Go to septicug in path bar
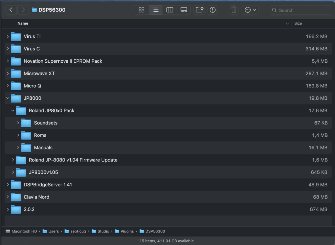335x245 pixels. point(75,231)
